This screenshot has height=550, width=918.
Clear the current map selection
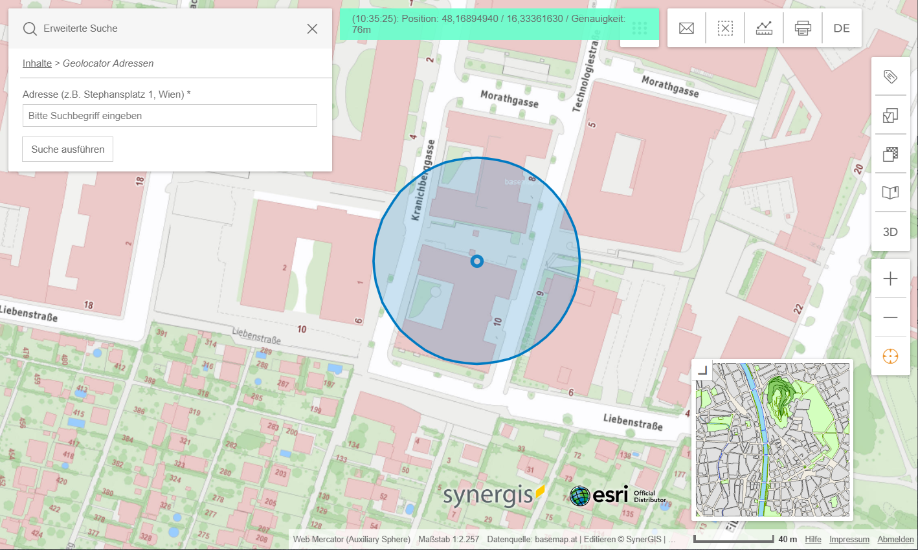[x=725, y=28]
